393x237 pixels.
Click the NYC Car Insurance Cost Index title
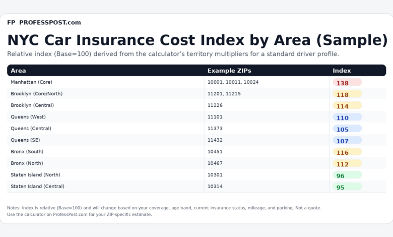197,40
